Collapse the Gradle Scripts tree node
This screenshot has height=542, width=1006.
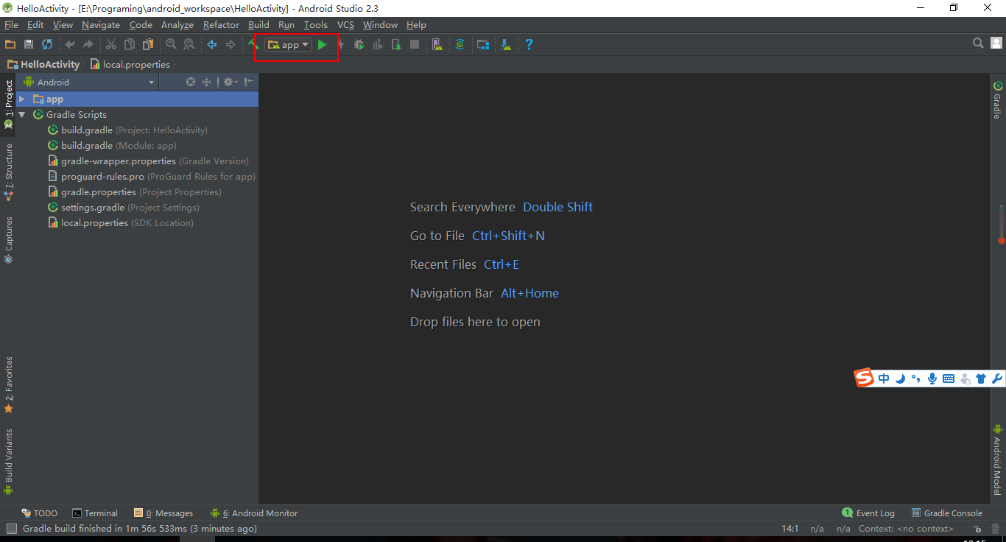pos(21,114)
